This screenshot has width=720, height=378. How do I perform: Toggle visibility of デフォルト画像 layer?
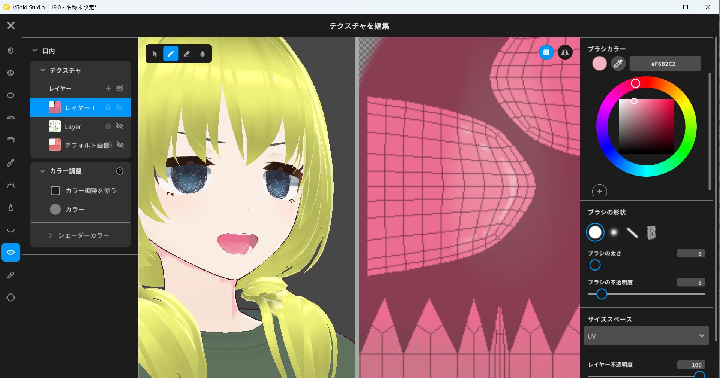pyautogui.click(x=120, y=145)
